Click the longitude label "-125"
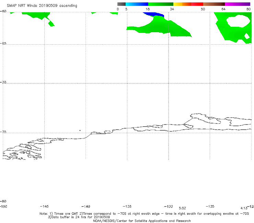Viewport: 254px width, 223px height. [210, 207]
